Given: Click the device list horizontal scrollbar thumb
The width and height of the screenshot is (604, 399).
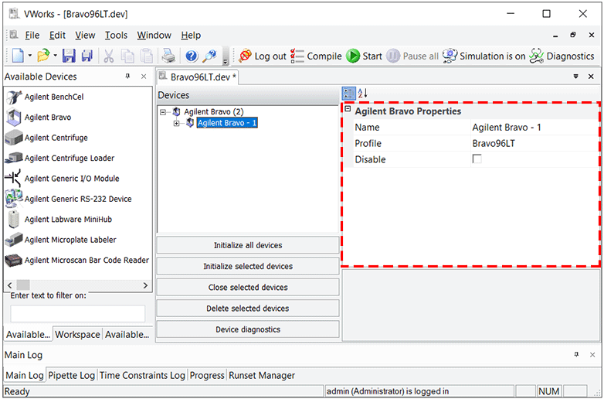Looking at the screenshot, I should pos(23,285).
